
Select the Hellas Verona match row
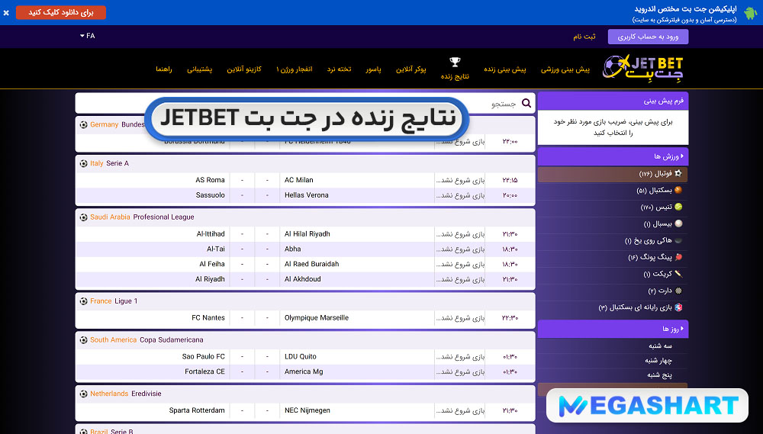pyautogui.click(x=305, y=195)
